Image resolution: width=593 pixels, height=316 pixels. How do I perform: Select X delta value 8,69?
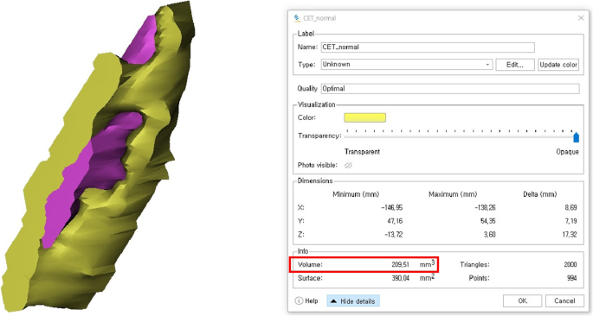(571, 208)
